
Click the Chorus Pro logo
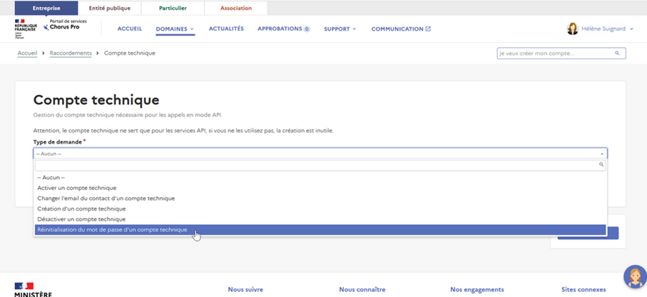tap(65, 25)
